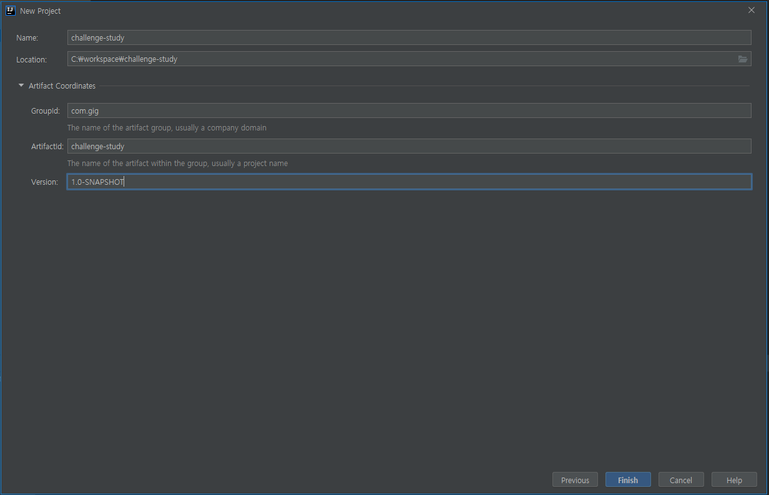769x495 pixels.
Task: Focus the GroupId field containing com.gig
Action: pyautogui.click(x=409, y=110)
